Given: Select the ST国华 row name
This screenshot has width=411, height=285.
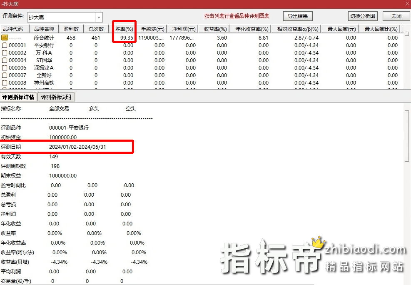Looking at the screenshot, I should [x=44, y=60].
